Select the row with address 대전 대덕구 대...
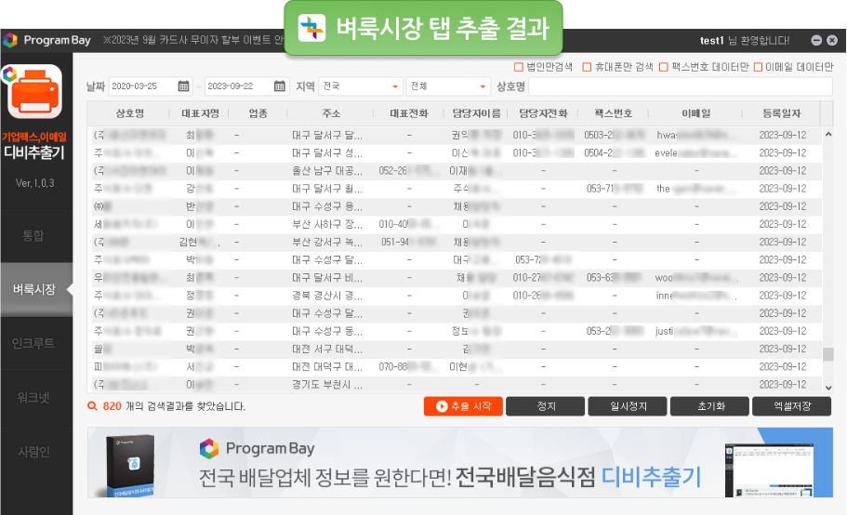Viewport: 847px width, 515px height. (455, 366)
